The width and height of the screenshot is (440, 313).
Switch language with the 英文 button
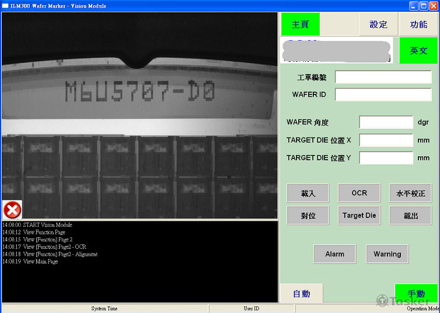(x=418, y=51)
